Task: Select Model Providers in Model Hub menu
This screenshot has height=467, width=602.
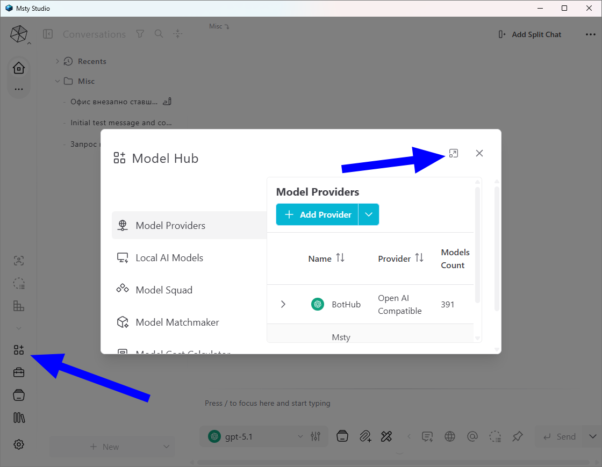Action: coord(189,225)
